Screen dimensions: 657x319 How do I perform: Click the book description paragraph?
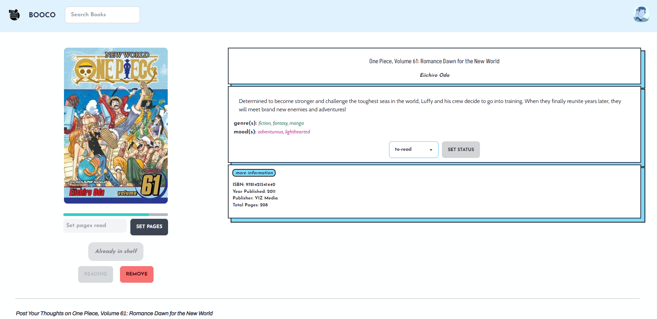point(430,105)
